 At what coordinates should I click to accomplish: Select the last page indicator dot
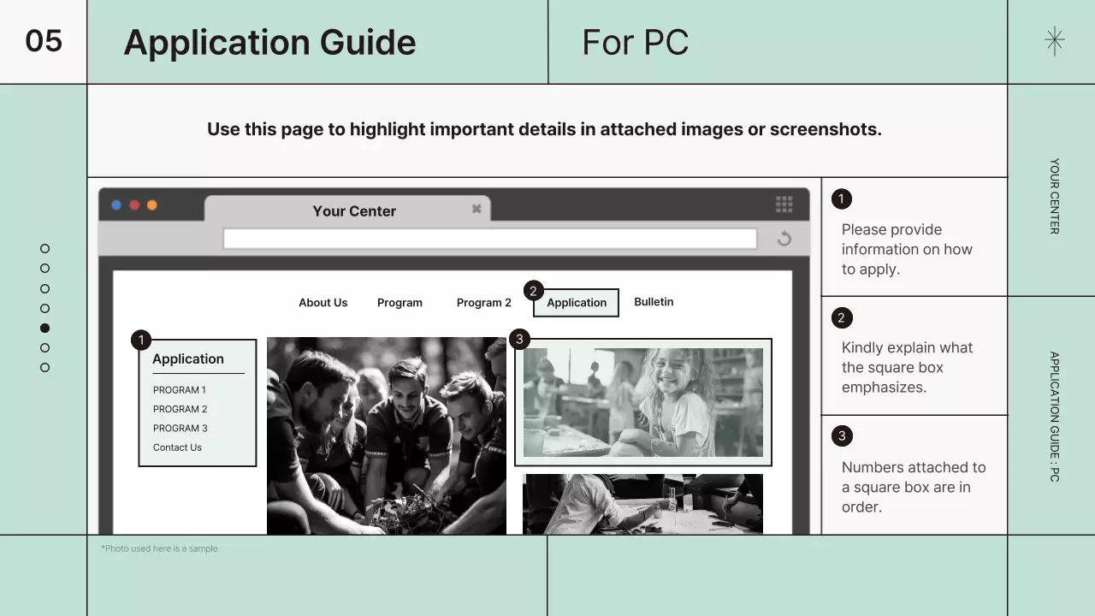coord(44,368)
